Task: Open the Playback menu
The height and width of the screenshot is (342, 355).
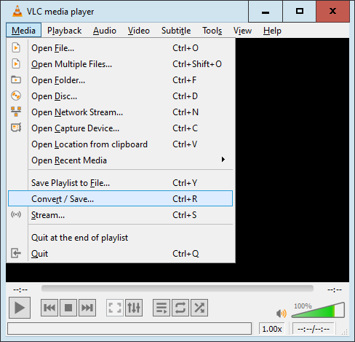Action: pos(64,31)
